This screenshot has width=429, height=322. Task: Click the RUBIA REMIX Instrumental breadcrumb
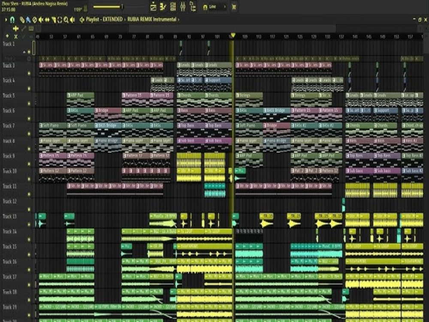pos(152,19)
